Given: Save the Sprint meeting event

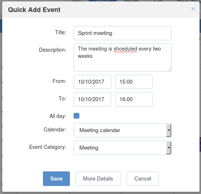Looking at the screenshot, I should (x=56, y=179).
